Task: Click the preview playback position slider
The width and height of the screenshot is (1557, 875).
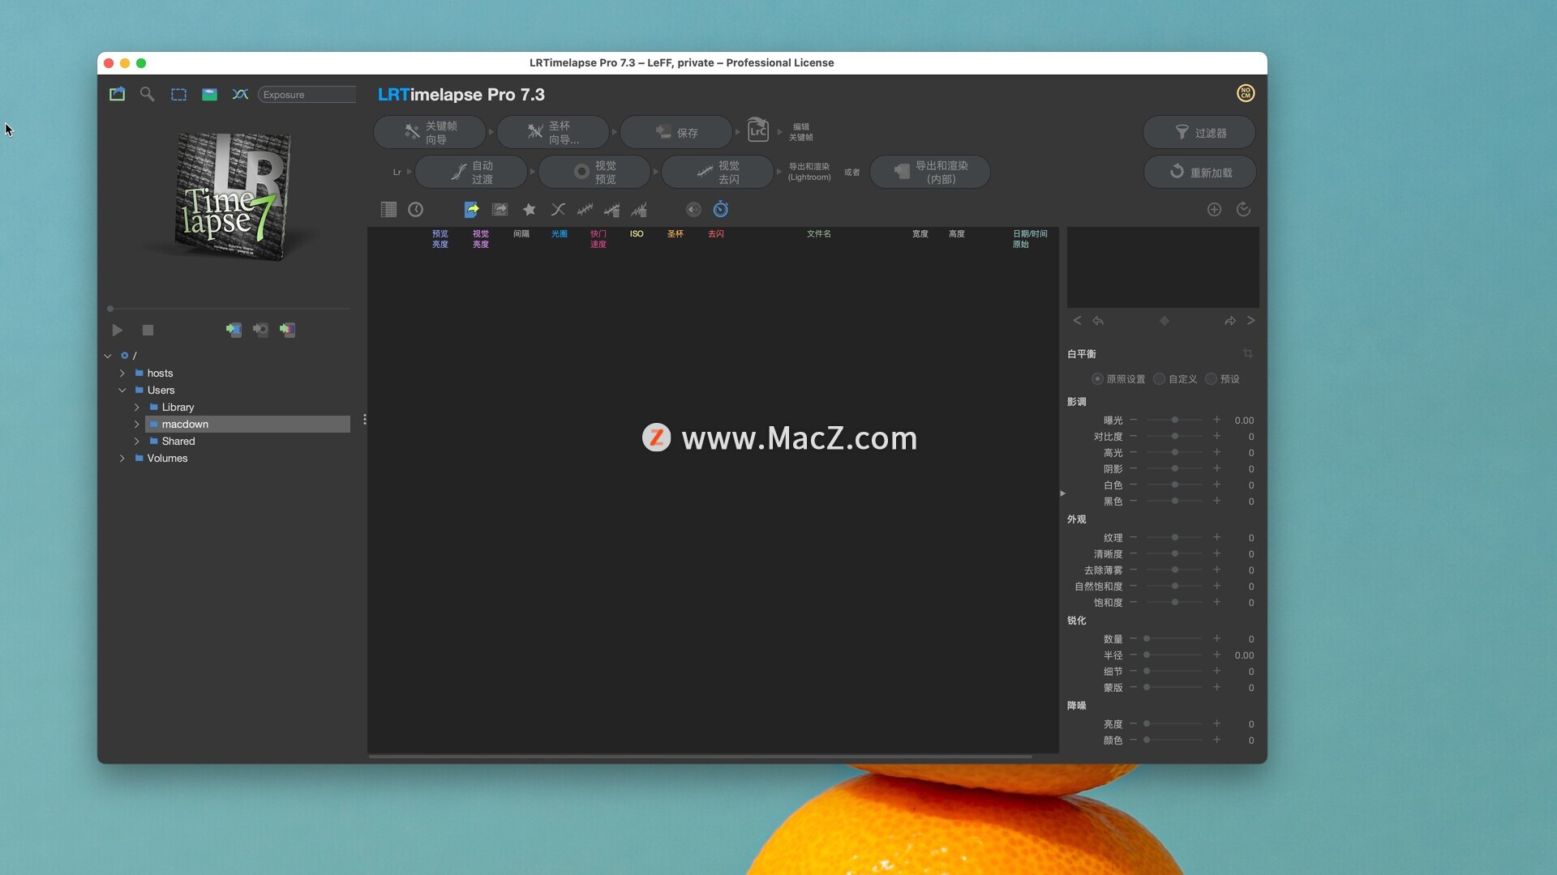Action: pyautogui.click(x=229, y=309)
